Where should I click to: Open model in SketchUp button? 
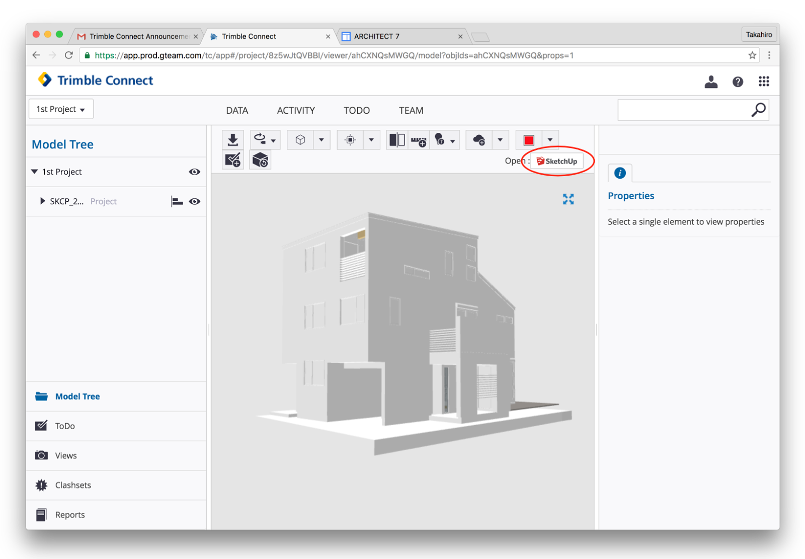pyautogui.click(x=557, y=161)
